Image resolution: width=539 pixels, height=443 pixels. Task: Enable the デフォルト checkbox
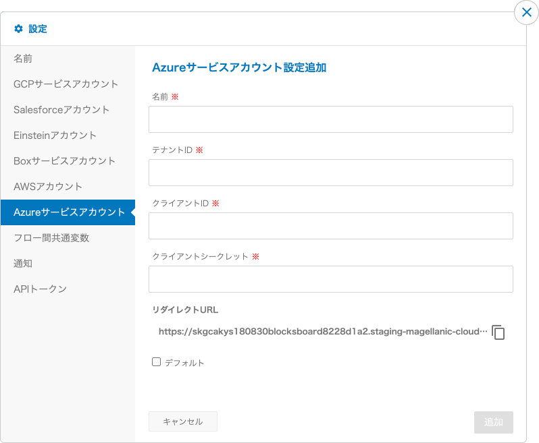[157, 362]
